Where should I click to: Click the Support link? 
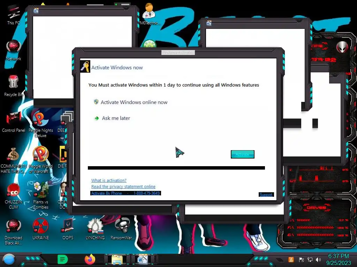(x=266, y=195)
